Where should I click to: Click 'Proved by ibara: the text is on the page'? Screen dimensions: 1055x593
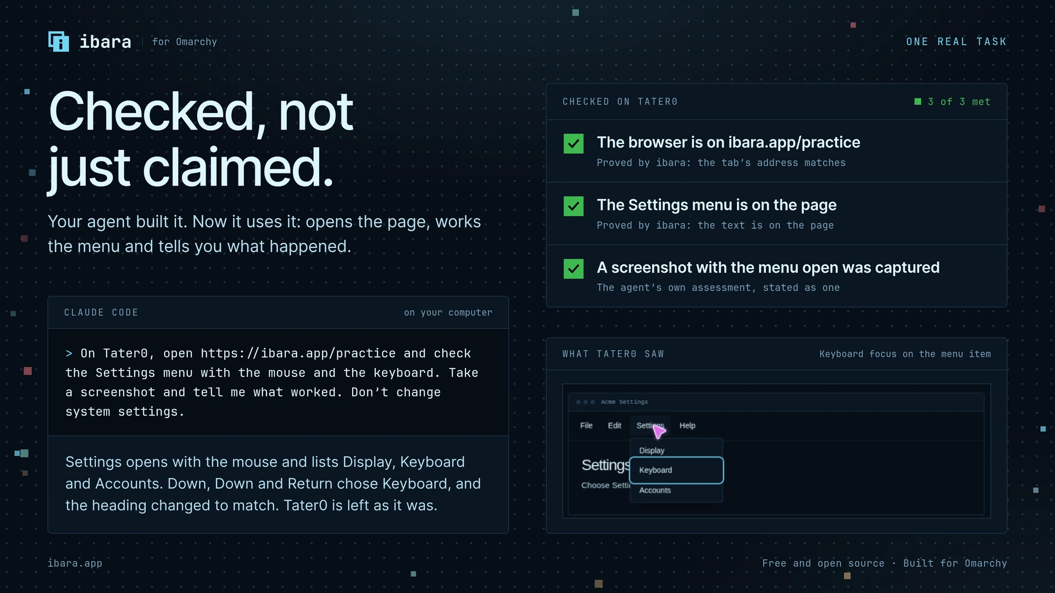coord(715,225)
